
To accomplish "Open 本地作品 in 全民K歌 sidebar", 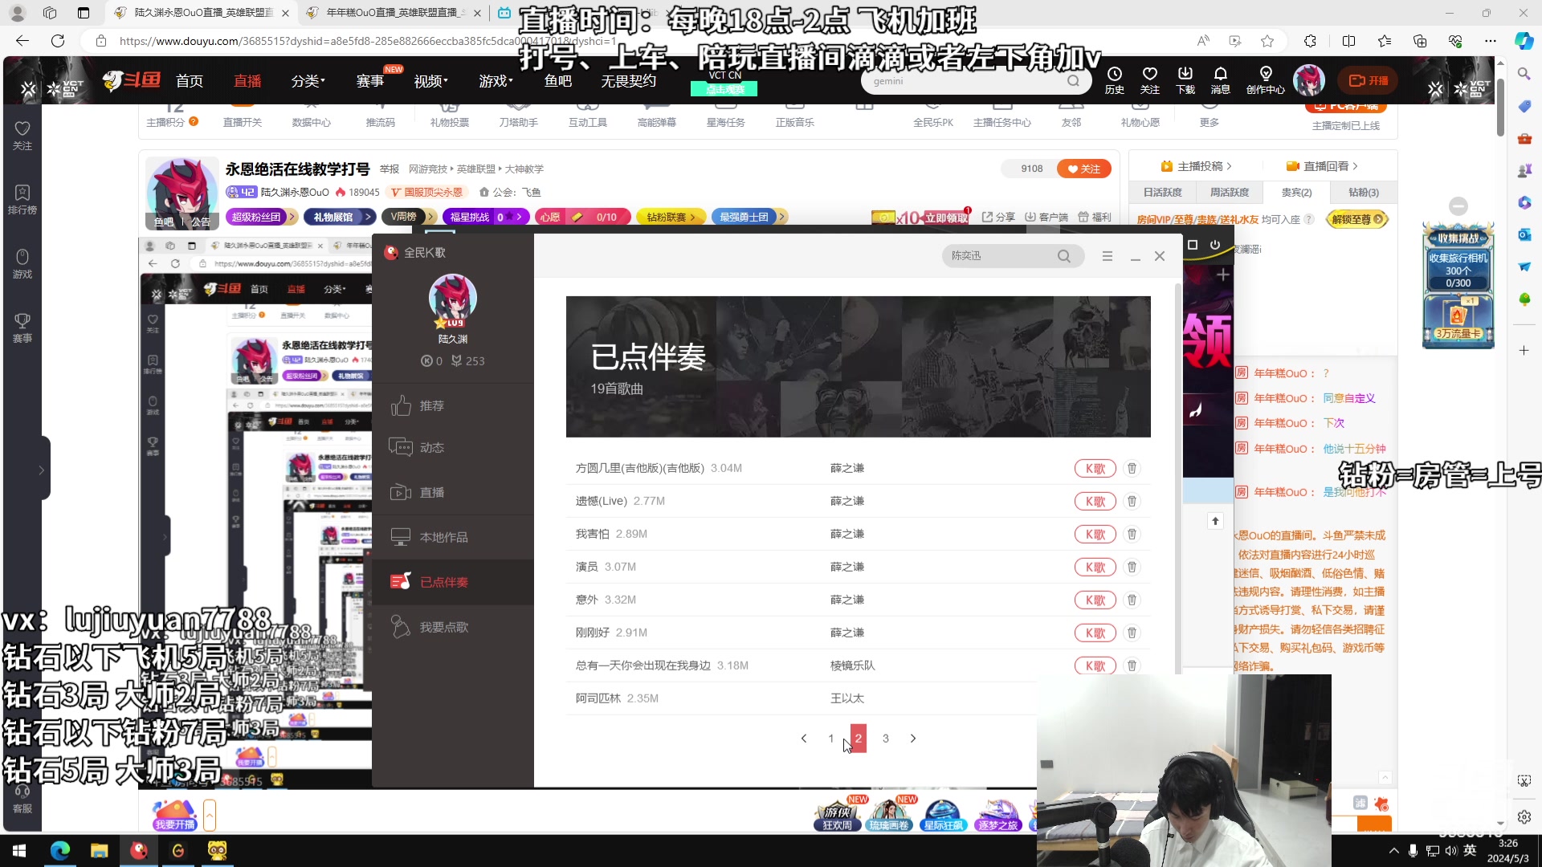I will pos(453,537).
